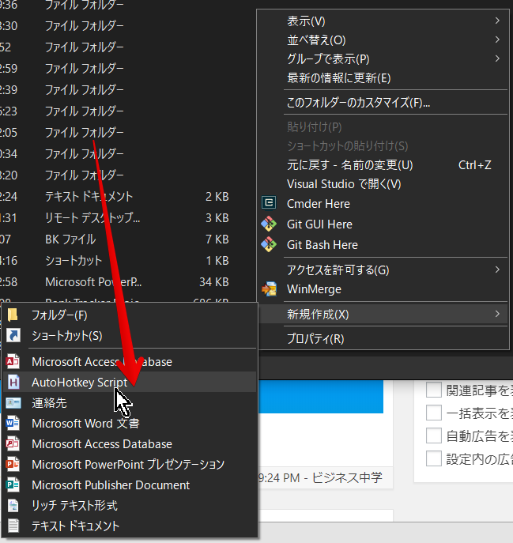The width and height of the screenshot is (513, 543).
Task: Click the Git GUI Here icon
Action: (270, 224)
